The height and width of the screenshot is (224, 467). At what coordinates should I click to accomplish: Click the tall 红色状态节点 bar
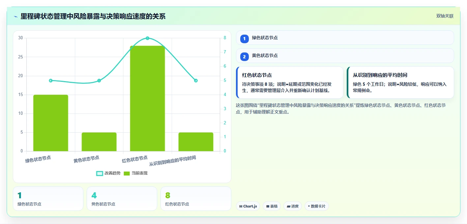pos(147,99)
